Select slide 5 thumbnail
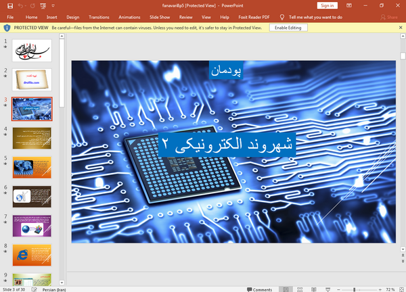 point(32,168)
